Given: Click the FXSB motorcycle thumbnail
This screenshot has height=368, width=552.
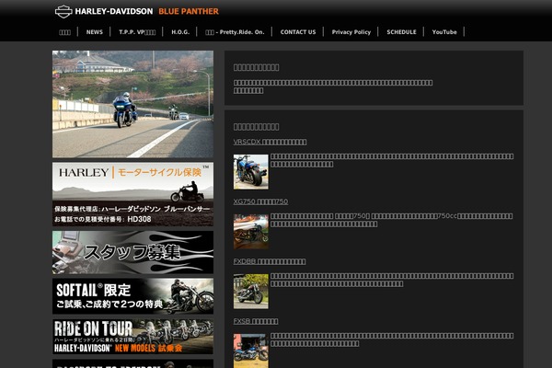Looking at the screenshot, I should tap(250, 351).
